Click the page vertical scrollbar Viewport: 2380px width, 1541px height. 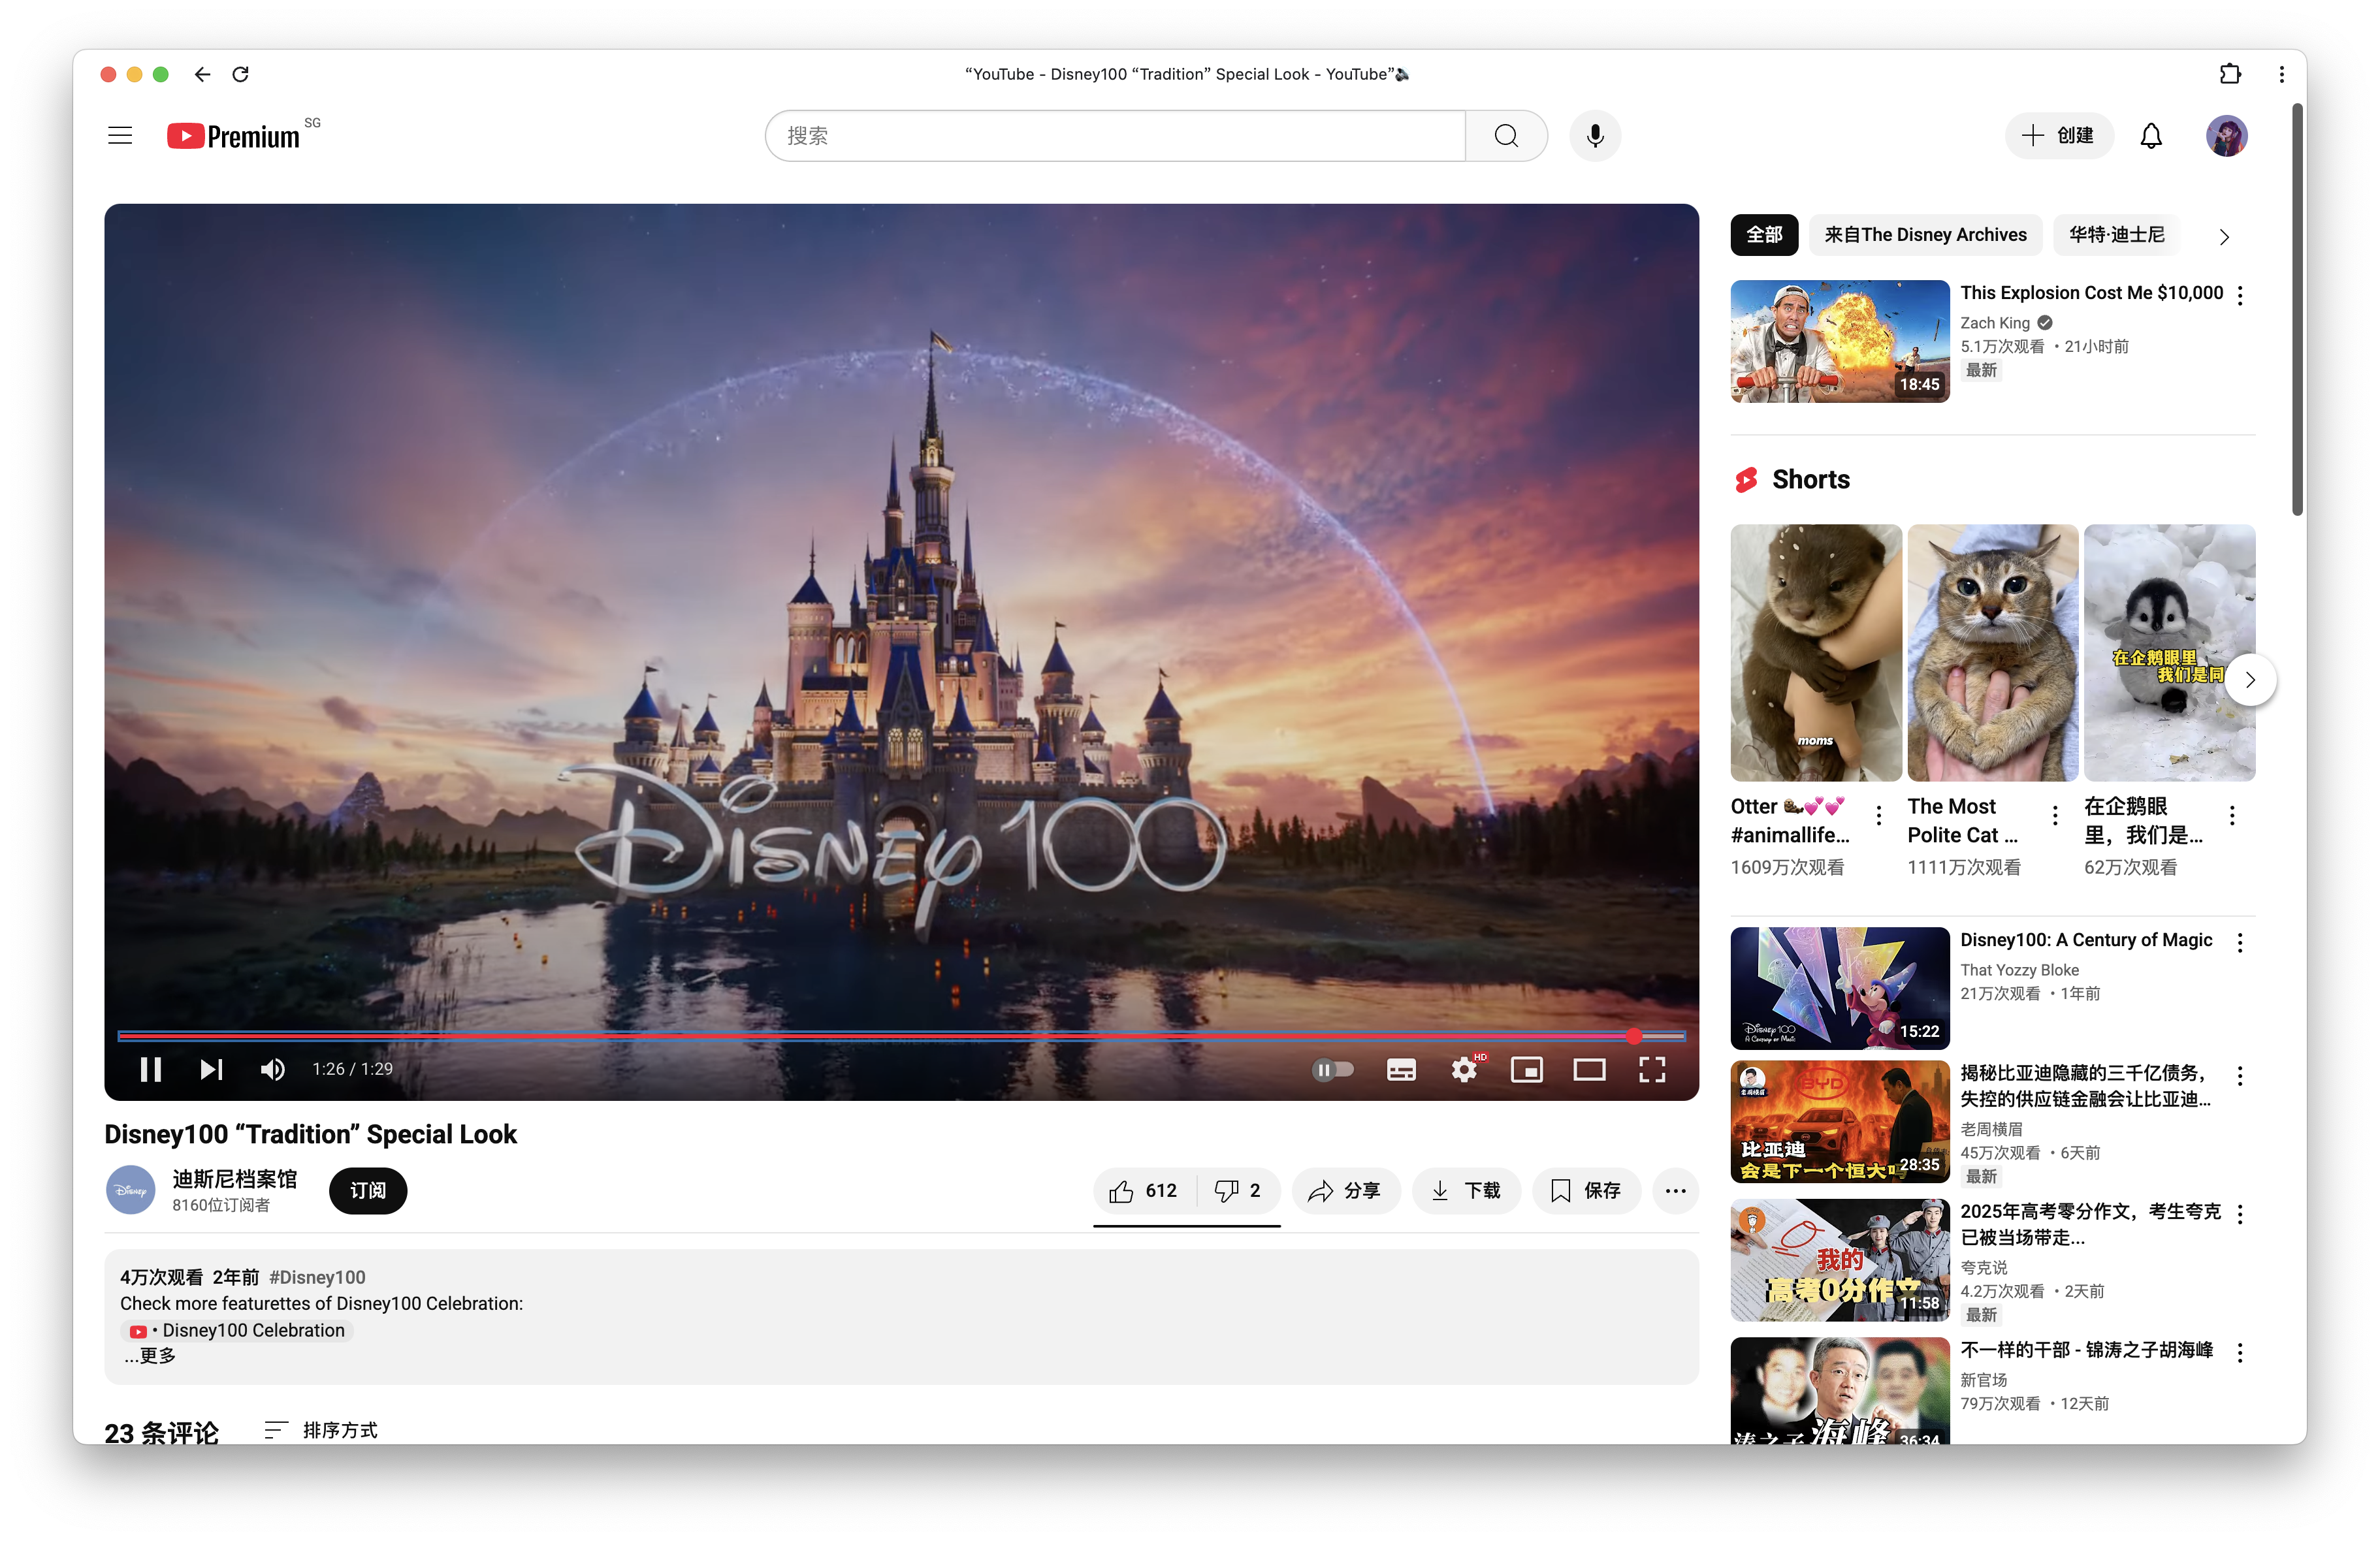pyautogui.click(x=2297, y=310)
